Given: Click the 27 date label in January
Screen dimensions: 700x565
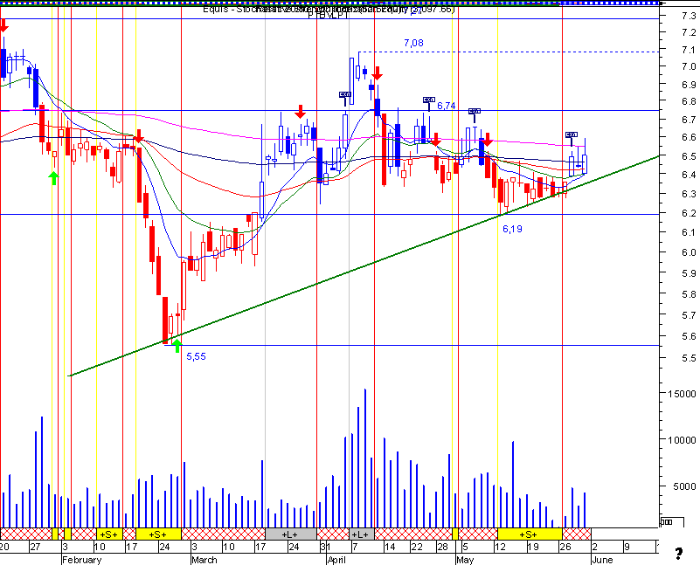Looking at the screenshot, I should tap(35, 547).
